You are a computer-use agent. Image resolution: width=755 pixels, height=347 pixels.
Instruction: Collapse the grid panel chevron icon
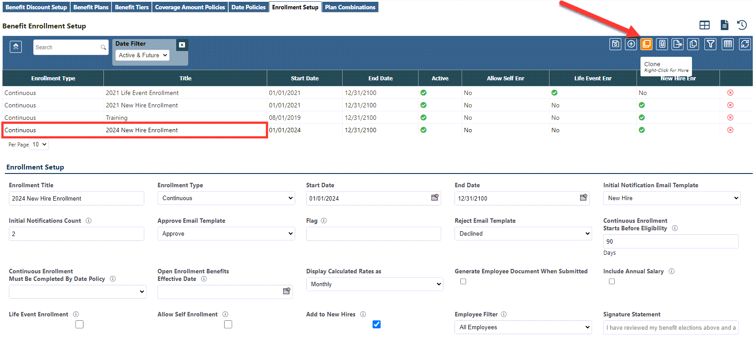(x=16, y=47)
